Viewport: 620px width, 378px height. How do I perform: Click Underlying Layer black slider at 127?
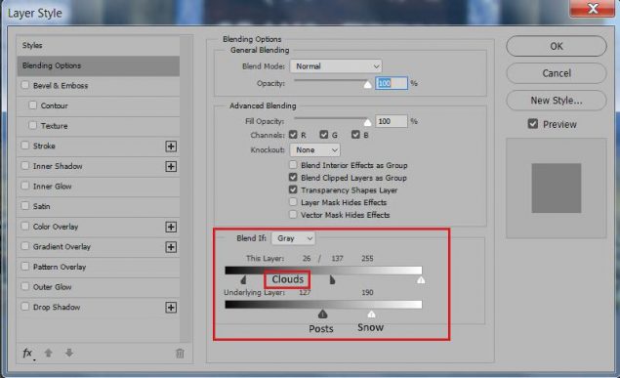pos(322,314)
